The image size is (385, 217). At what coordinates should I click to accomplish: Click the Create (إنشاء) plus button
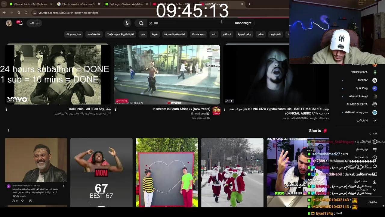(x=35, y=23)
